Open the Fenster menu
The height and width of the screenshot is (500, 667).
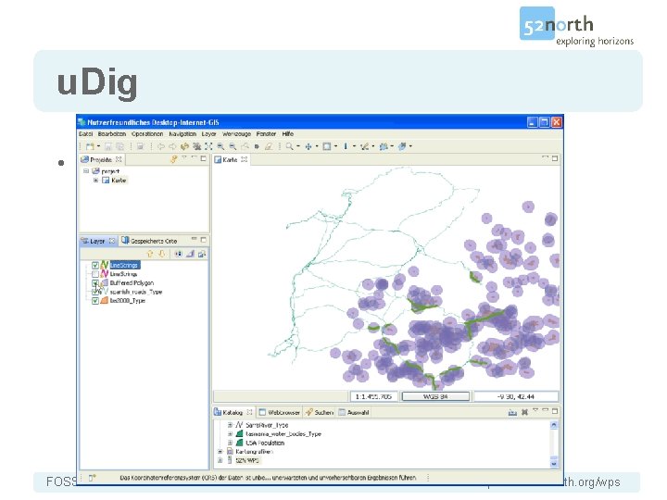(x=266, y=134)
